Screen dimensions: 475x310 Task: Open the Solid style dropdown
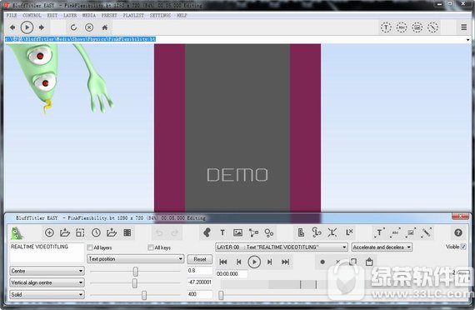point(47,294)
